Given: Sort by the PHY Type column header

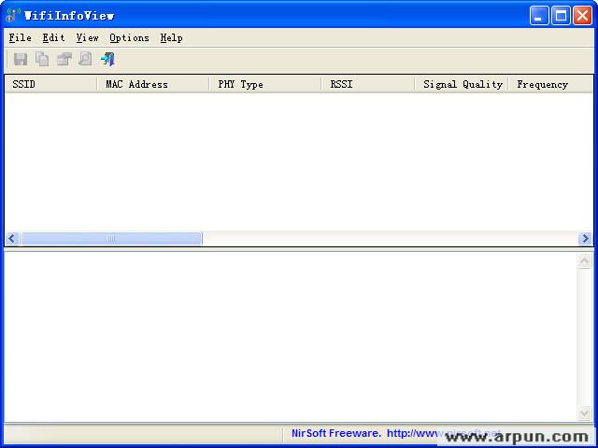Looking at the screenshot, I should pyautogui.click(x=265, y=84).
